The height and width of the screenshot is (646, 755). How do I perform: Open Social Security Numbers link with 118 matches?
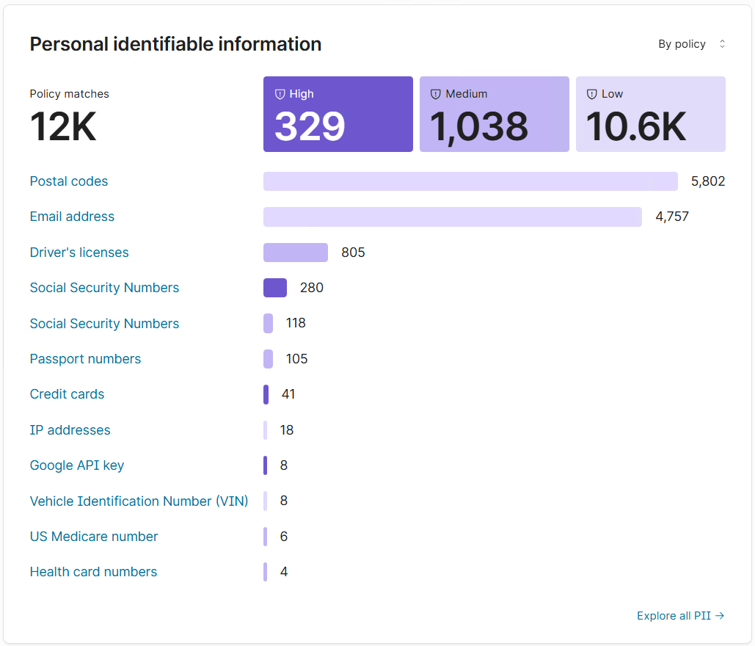tap(104, 324)
